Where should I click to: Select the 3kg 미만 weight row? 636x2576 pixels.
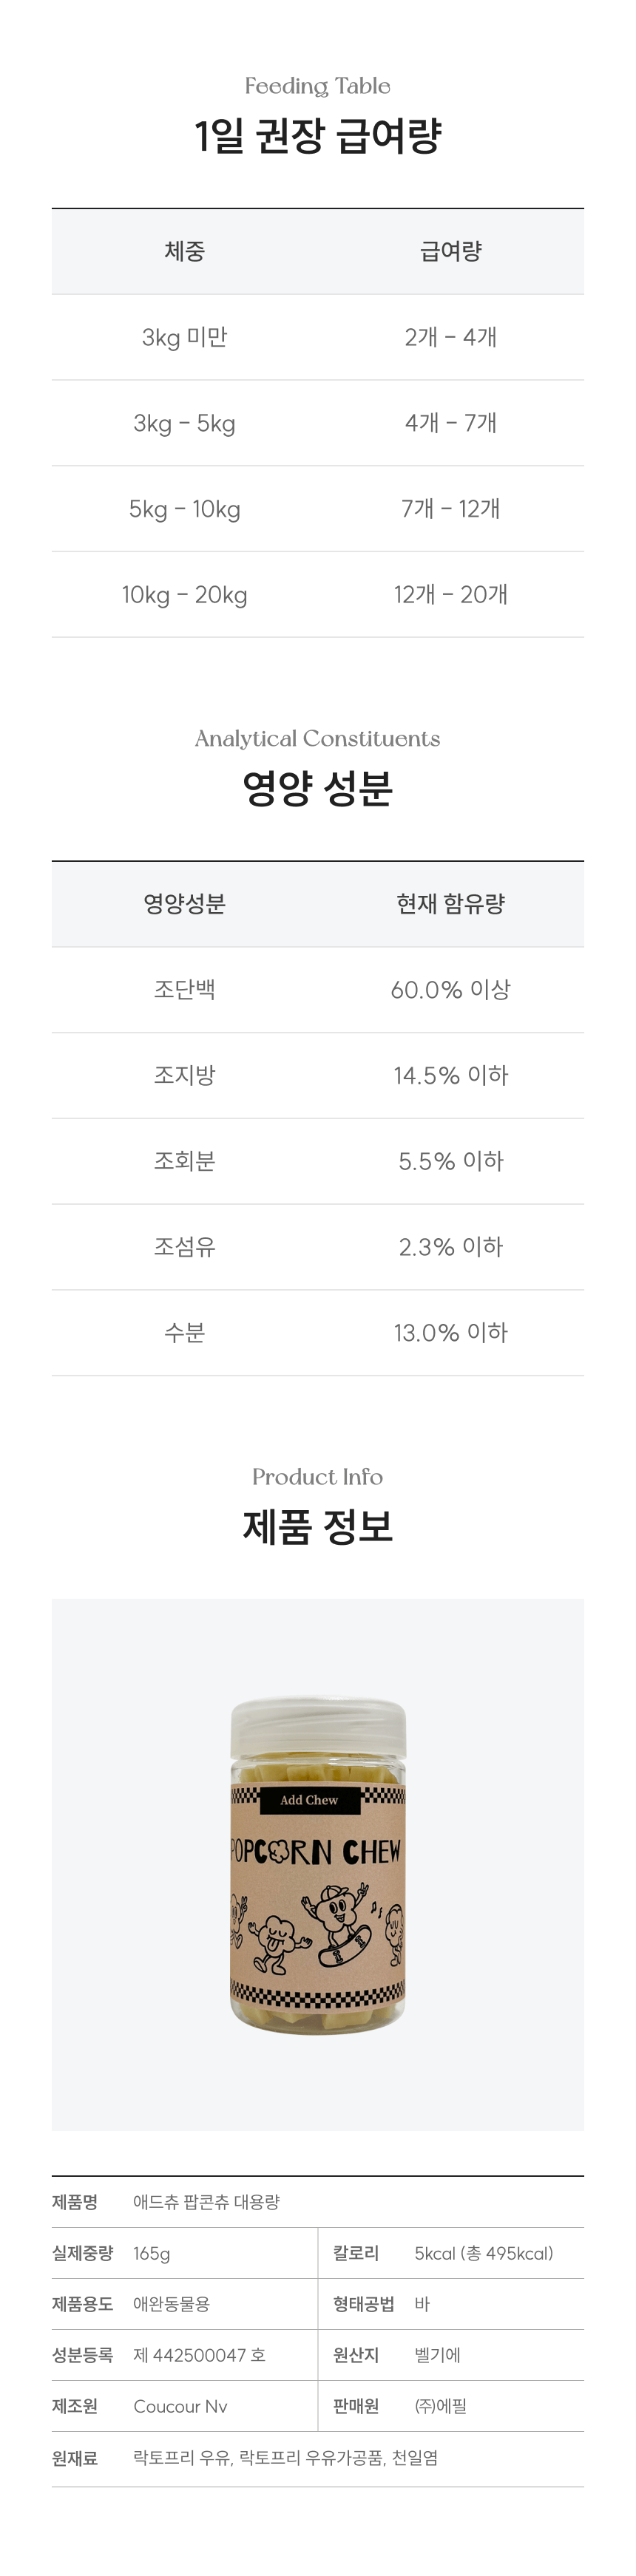(185, 337)
